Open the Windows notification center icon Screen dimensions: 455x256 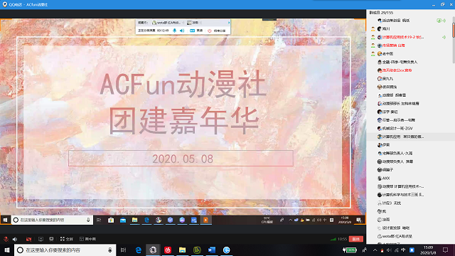446,250
